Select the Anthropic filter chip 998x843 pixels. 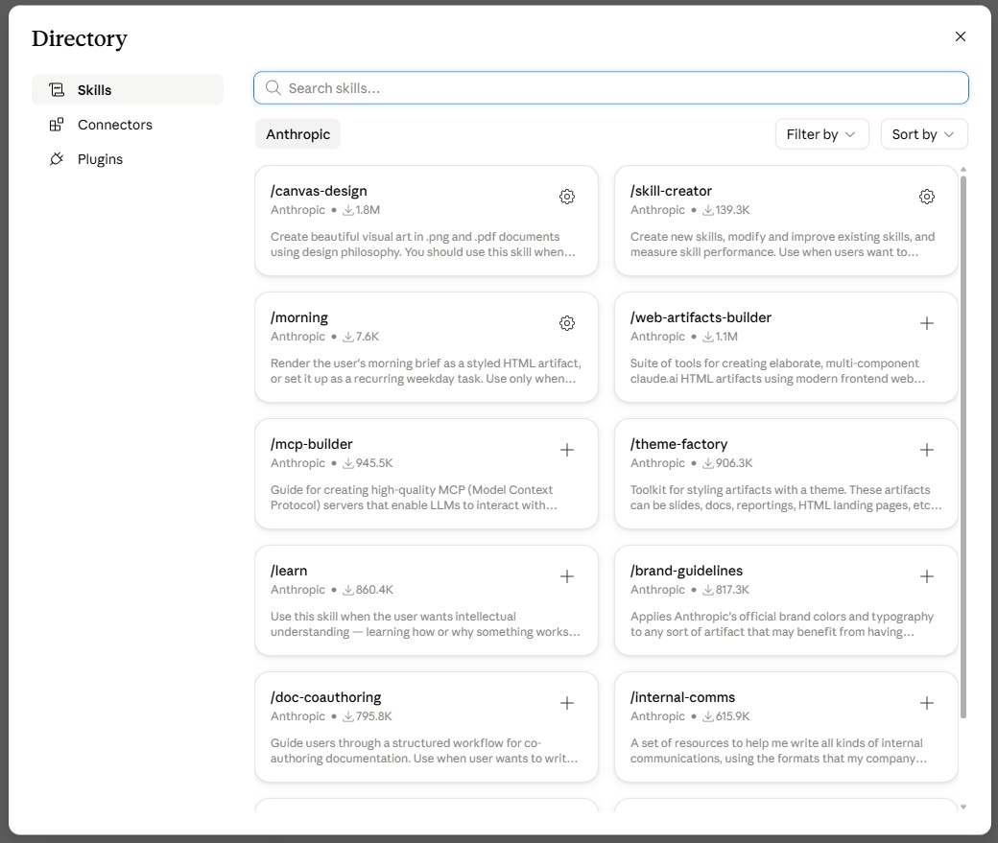(x=297, y=134)
